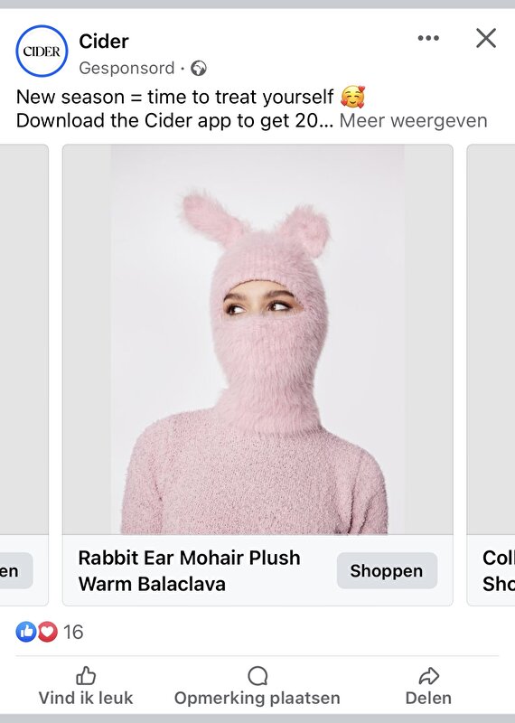Viewport: 515px width, 723px height.
Task: Click the Vind ik leuk text label
Action: [86, 698]
